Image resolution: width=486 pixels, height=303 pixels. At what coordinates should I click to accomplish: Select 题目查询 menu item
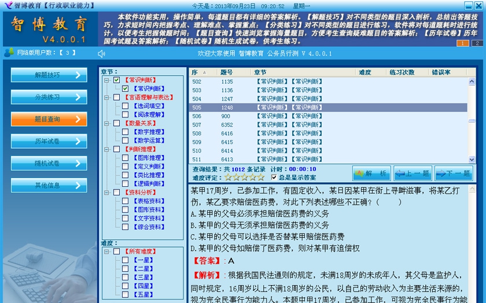pyautogui.click(x=49, y=119)
